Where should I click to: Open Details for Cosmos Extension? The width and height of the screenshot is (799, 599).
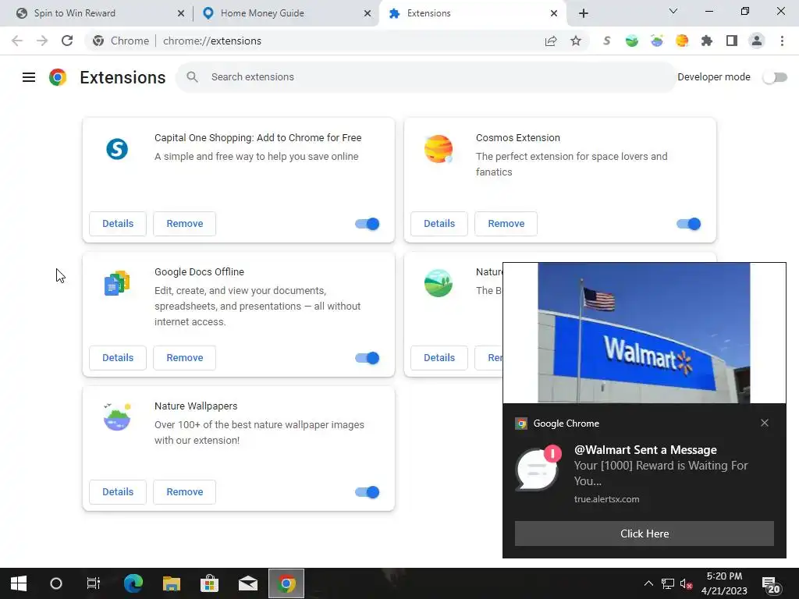(439, 224)
